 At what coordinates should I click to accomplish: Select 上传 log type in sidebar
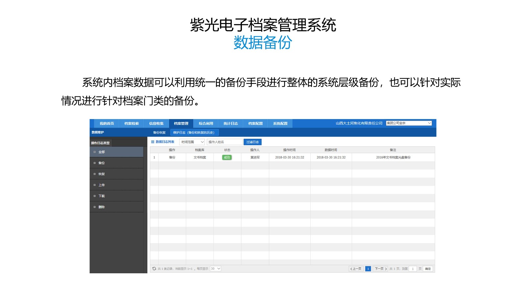(x=117, y=185)
